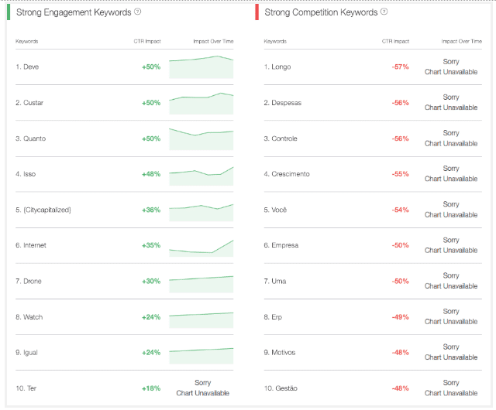Click Impact Over Time header in competition table
Screen dimensions: 496x410
pos(462,41)
